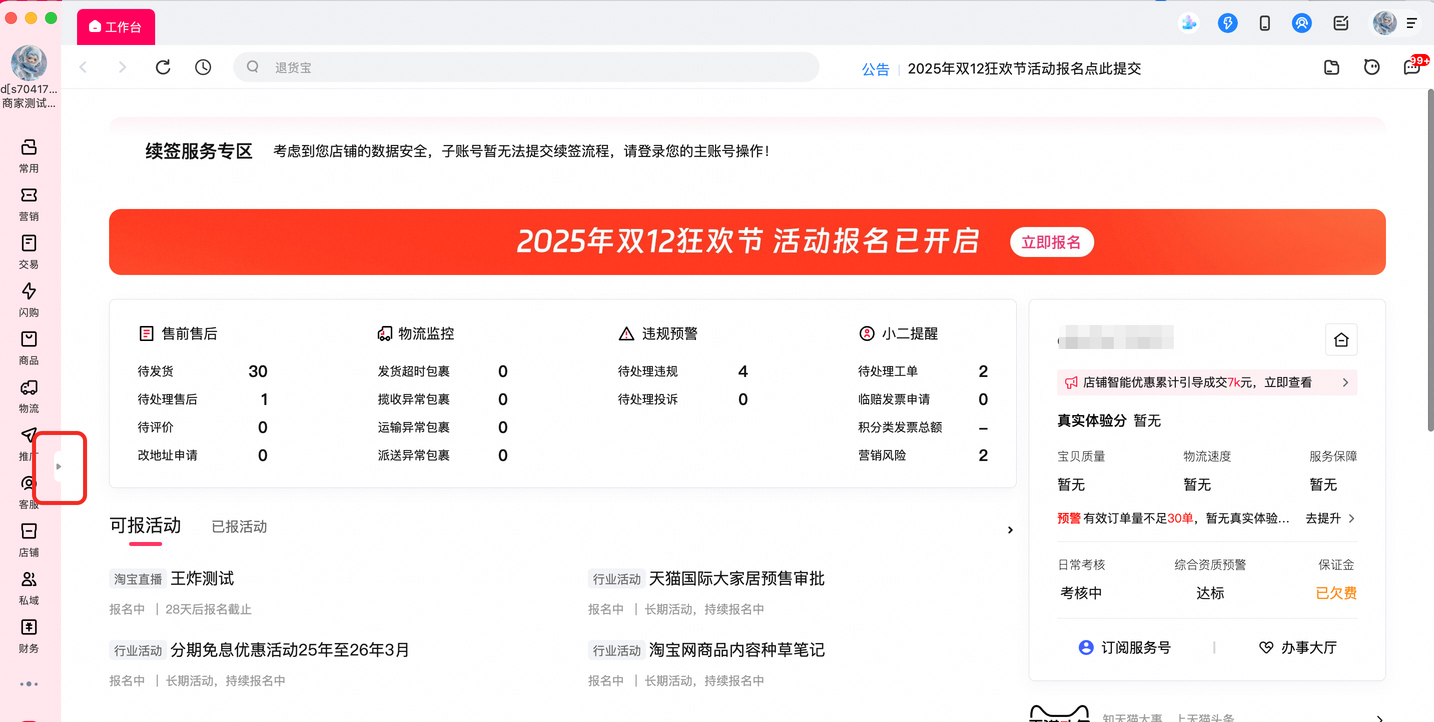1434x722 pixels.
Task: Click the store home icon button
Action: click(1341, 339)
